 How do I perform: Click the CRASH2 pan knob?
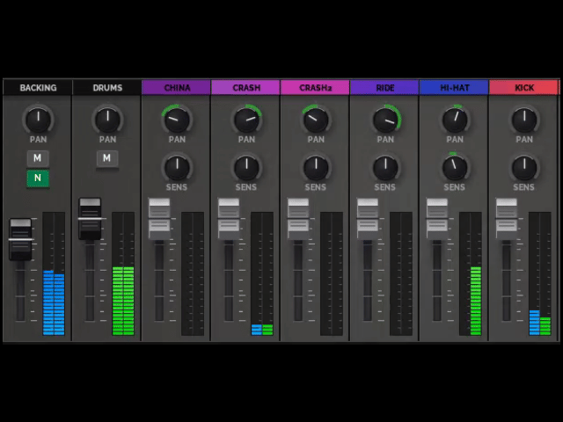click(316, 119)
